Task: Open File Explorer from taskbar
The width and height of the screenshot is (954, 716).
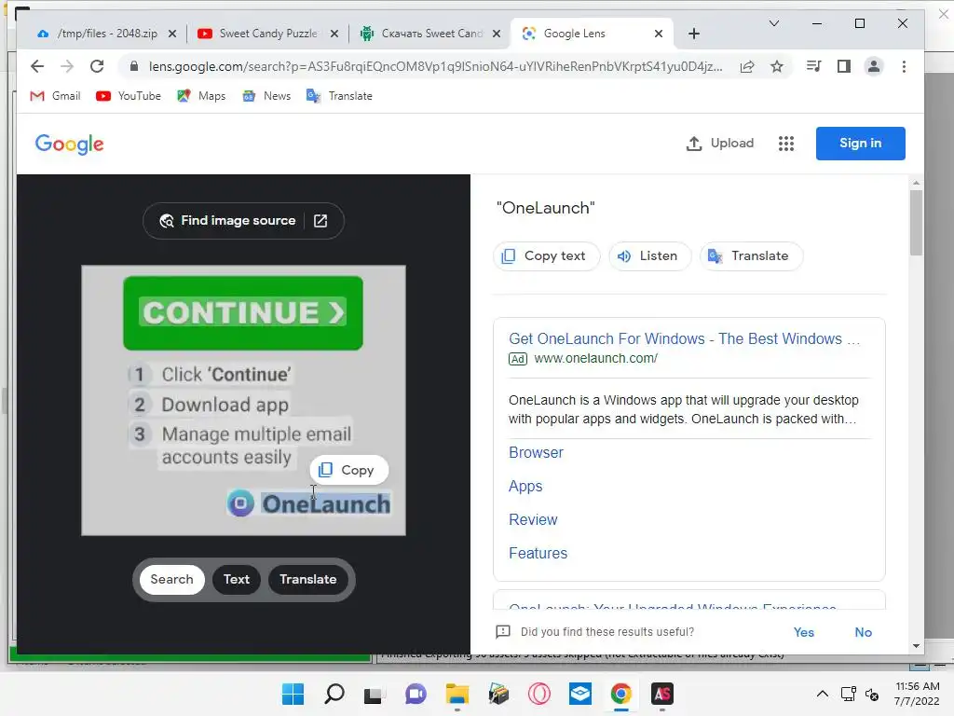Action: point(457,694)
